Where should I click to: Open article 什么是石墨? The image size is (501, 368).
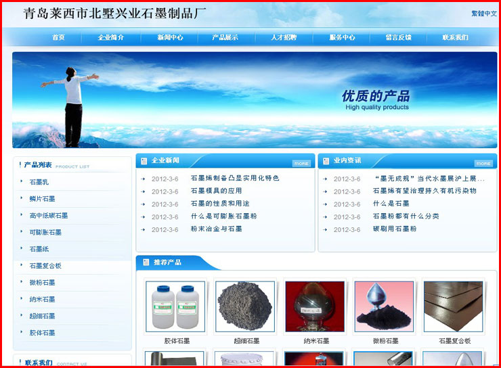(391, 204)
